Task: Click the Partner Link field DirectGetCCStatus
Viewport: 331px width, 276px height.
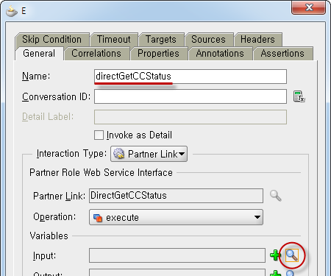Action: [176, 196]
